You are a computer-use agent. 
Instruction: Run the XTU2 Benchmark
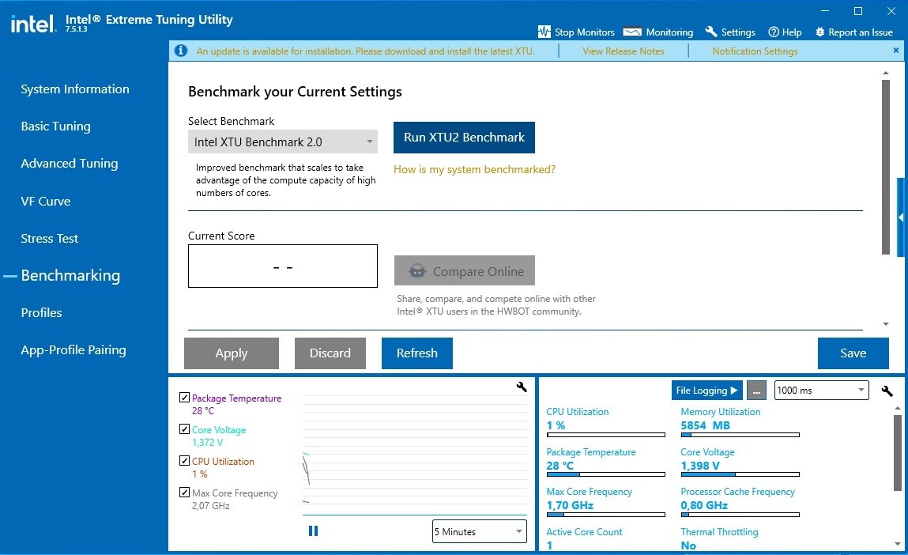pyautogui.click(x=464, y=138)
